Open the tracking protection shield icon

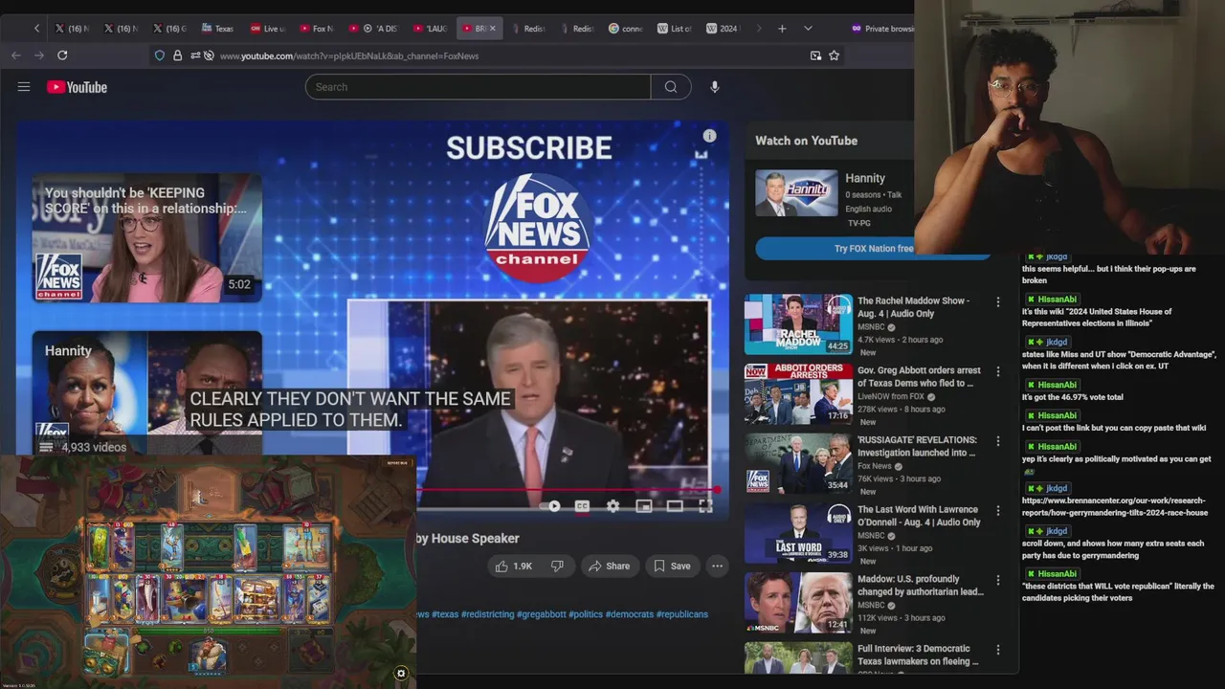(160, 56)
